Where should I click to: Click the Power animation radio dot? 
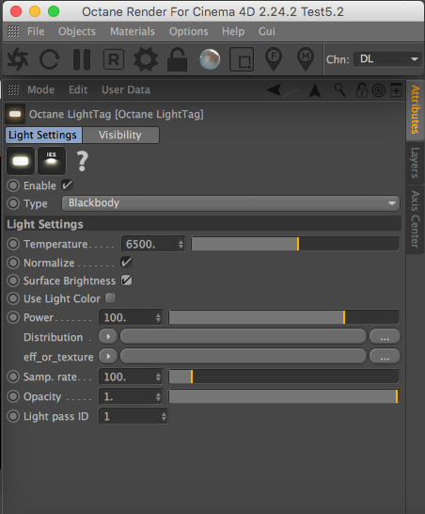click(13, 317)
